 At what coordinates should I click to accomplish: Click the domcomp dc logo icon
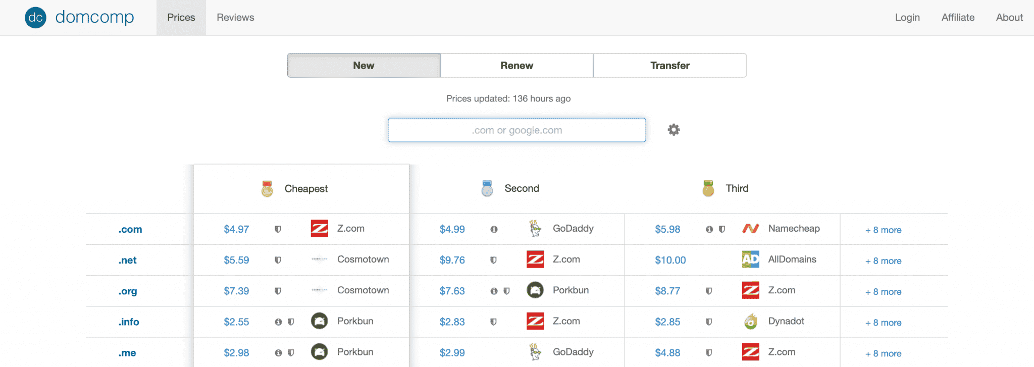[x=35, y=18]
